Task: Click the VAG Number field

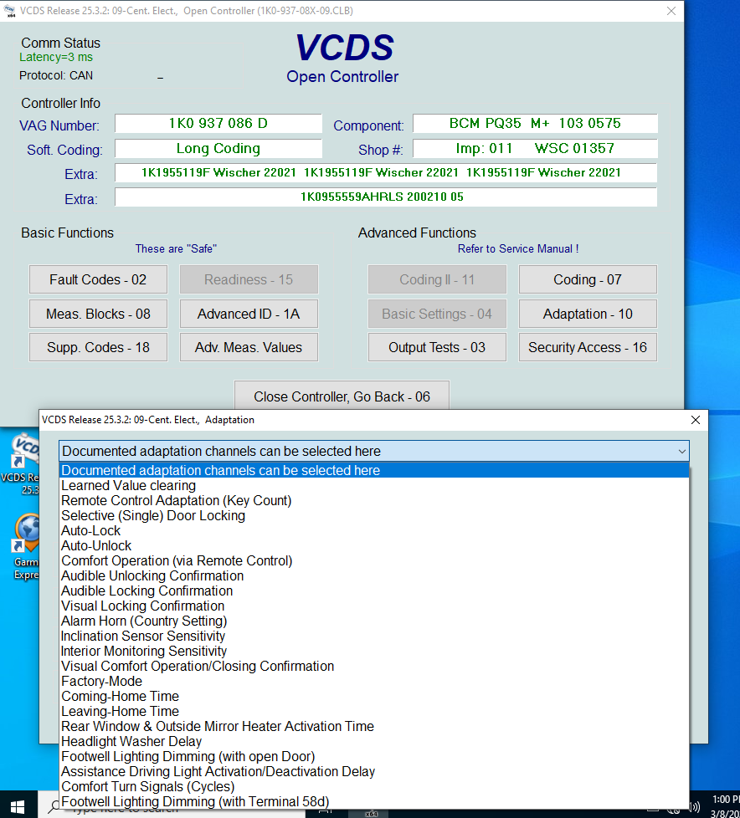Action: tap(218, 124)
